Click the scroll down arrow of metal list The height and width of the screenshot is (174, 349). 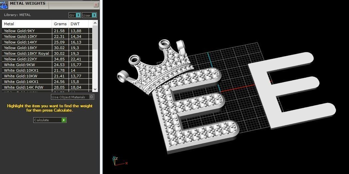click(95, 89)
